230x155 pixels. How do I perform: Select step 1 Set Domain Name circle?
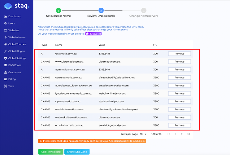pyautogui.click(x=59, y=11)
